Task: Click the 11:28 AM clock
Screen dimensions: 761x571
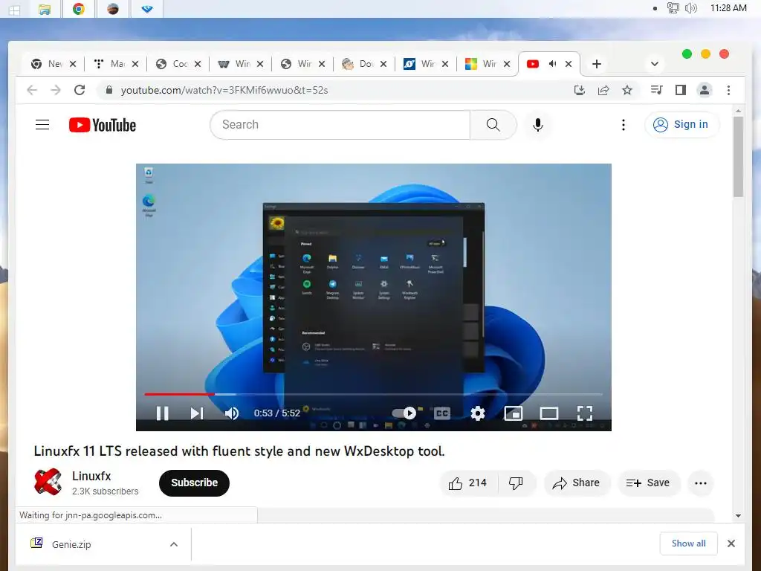Action: pos(728,8)
